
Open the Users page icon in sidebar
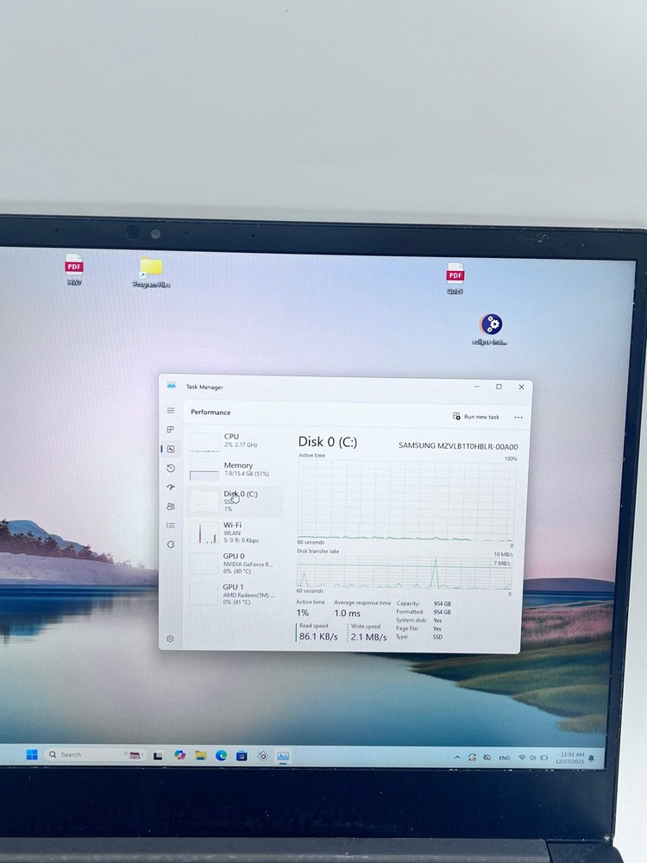click(x=171, y=507)
